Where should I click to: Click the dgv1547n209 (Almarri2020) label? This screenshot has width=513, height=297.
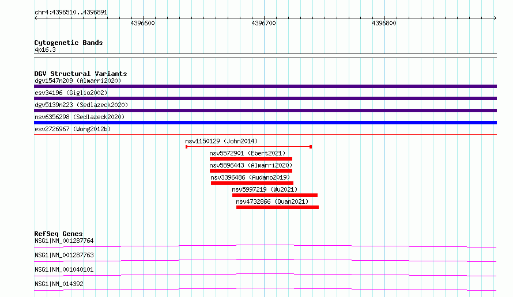coord(78,81)
